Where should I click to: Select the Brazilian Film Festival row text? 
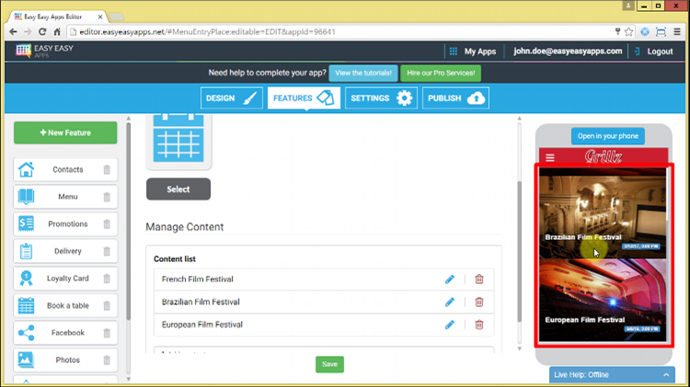(x=201, y=302)
